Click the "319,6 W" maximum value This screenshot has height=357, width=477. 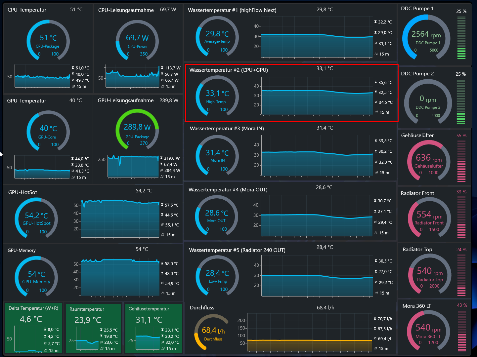(x=172, y=158)
